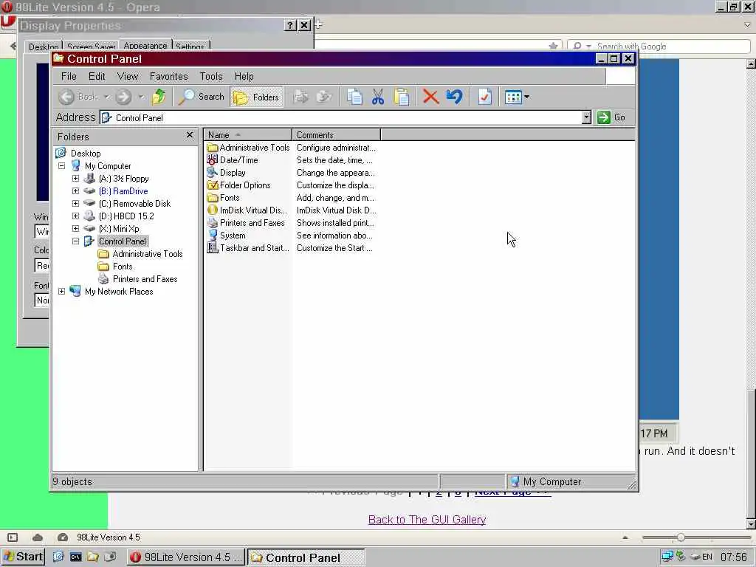Click Administrative Tools icon in file list

212,148
